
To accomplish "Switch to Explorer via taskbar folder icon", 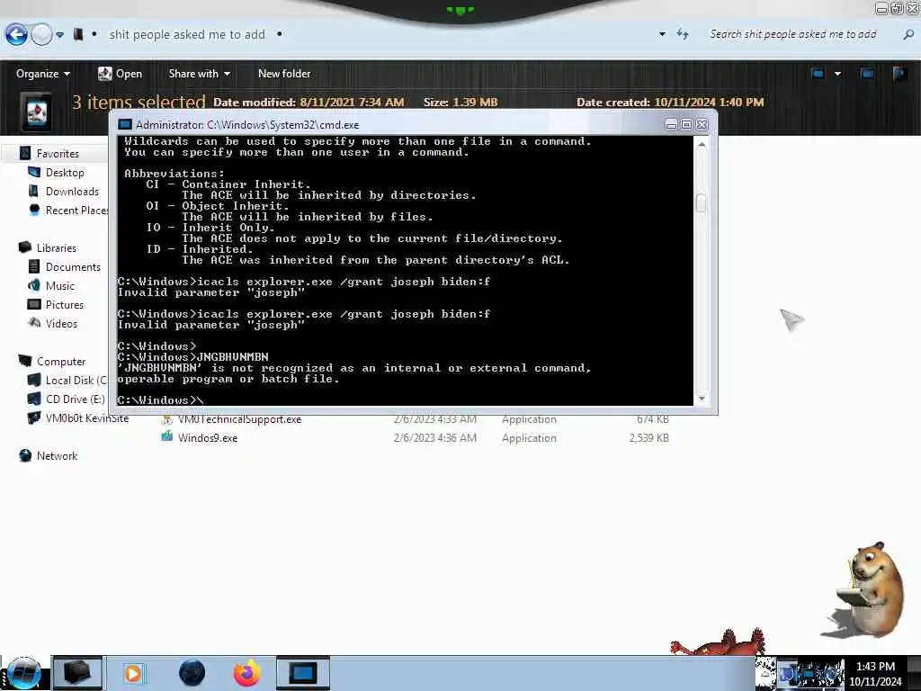I will [x=77, y=673].
